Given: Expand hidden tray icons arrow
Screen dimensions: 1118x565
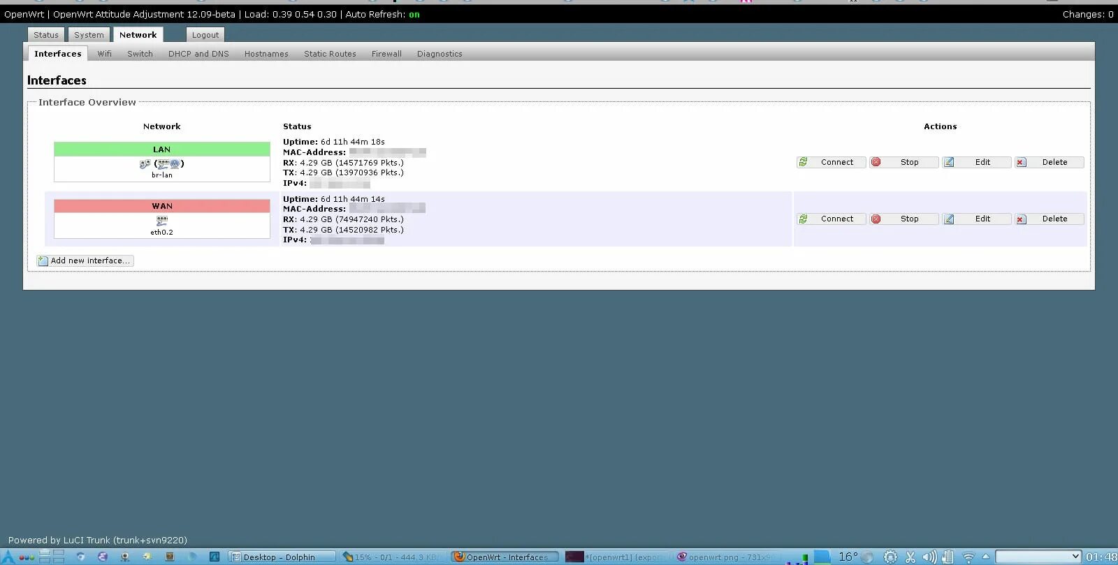Looking at the screenshot, I should (986, 557).
